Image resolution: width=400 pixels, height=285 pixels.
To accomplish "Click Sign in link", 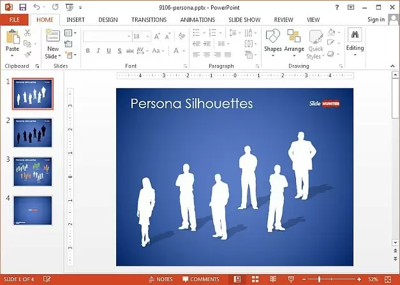I will pyautogui.click(x=376, y=20).
